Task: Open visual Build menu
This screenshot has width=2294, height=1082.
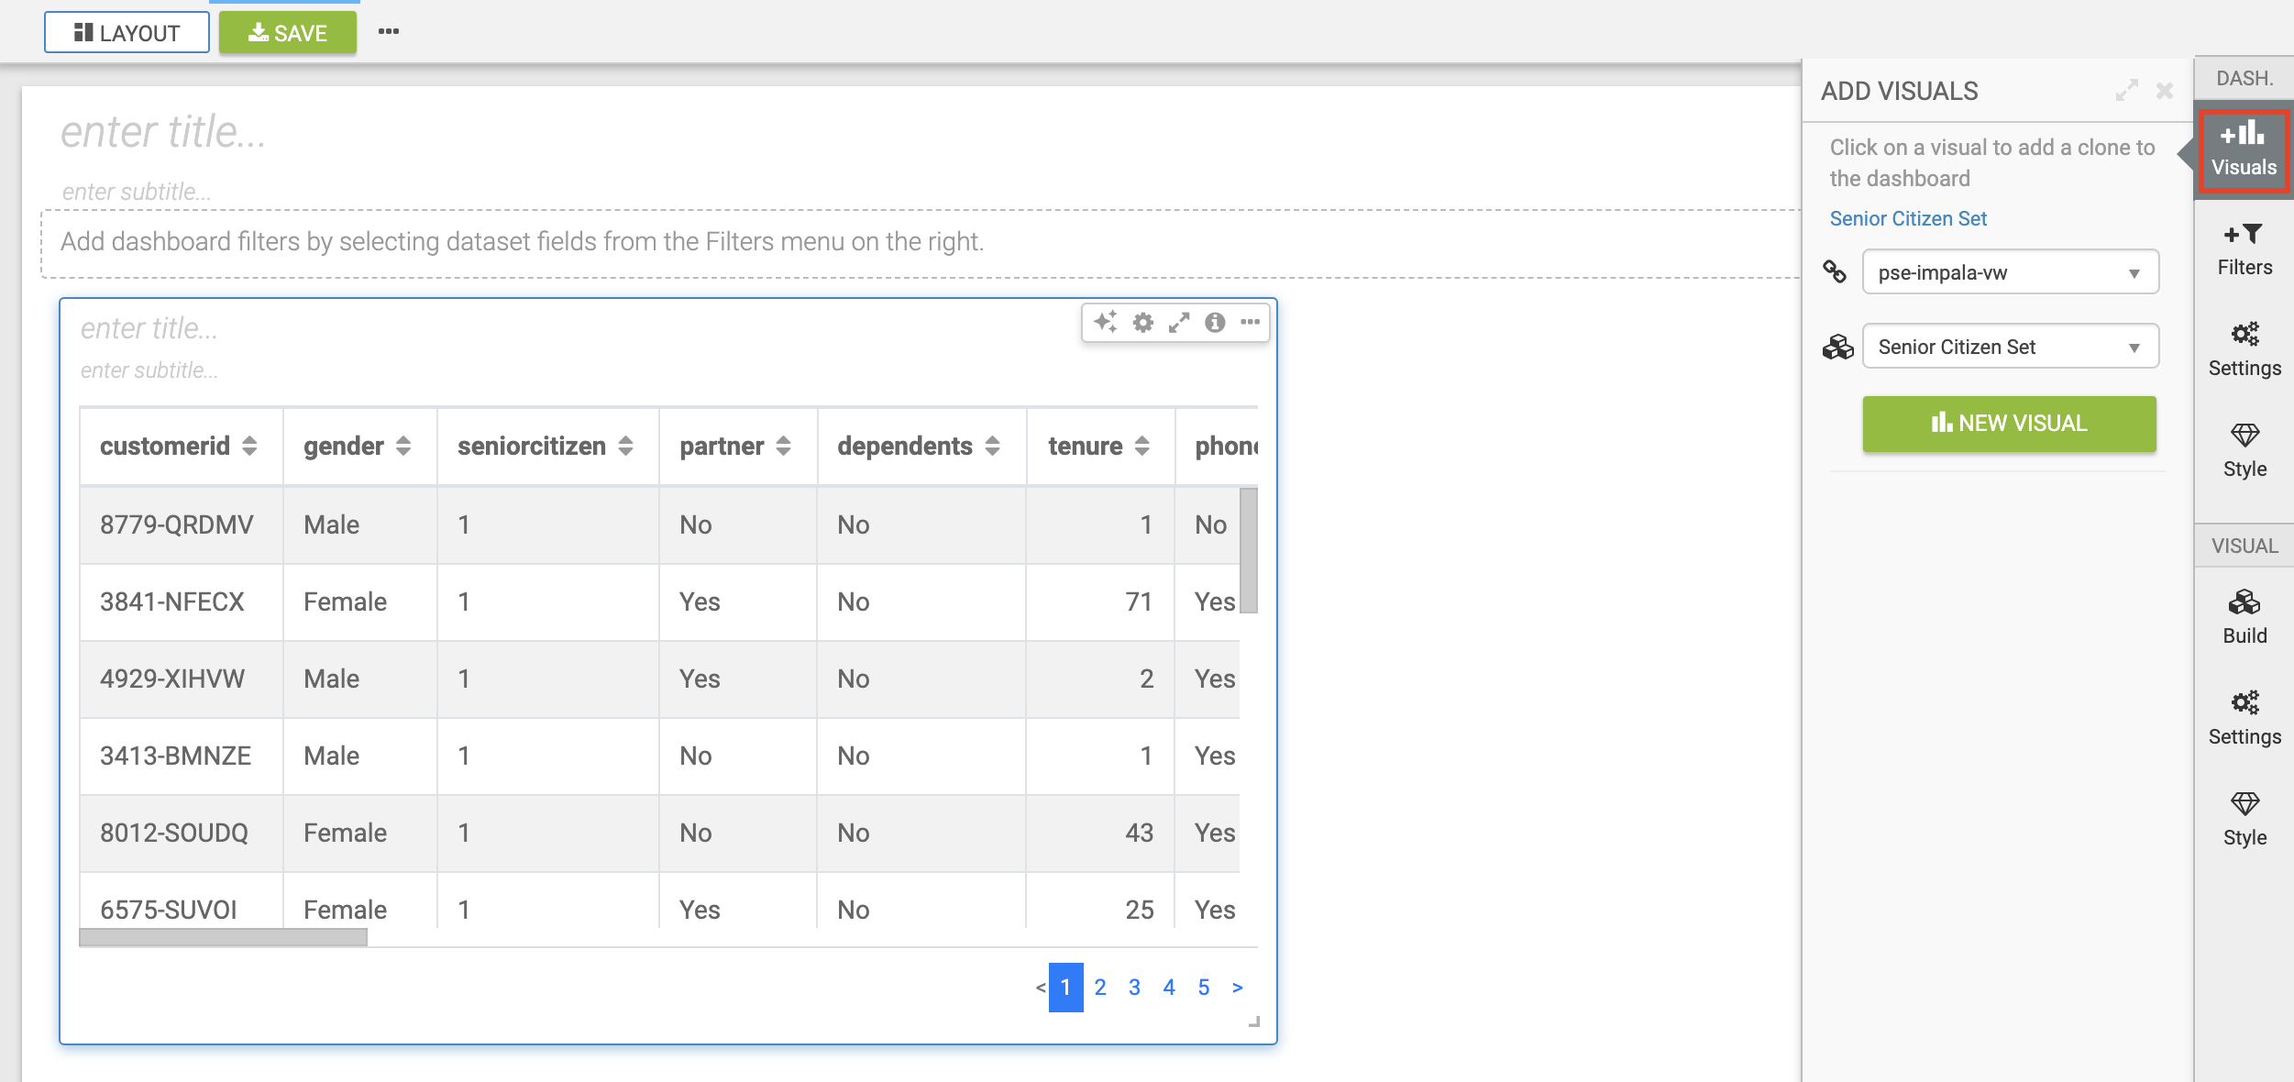Action: tap(2244, 617)
